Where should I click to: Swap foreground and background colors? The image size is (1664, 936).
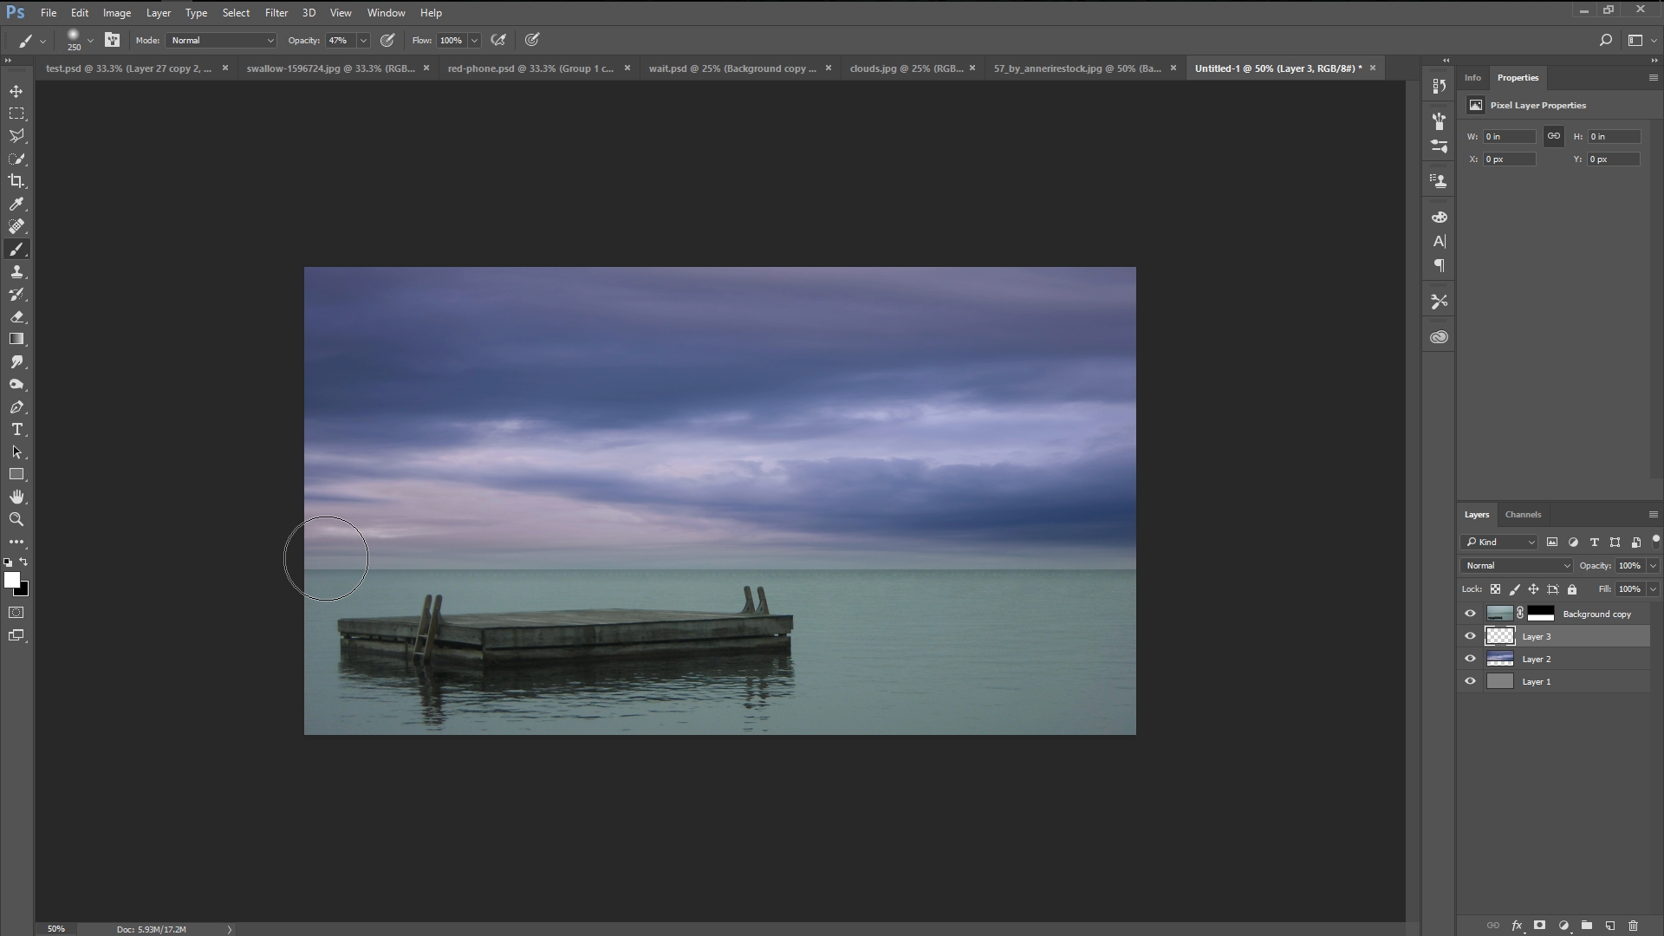(x=23, y=562)
